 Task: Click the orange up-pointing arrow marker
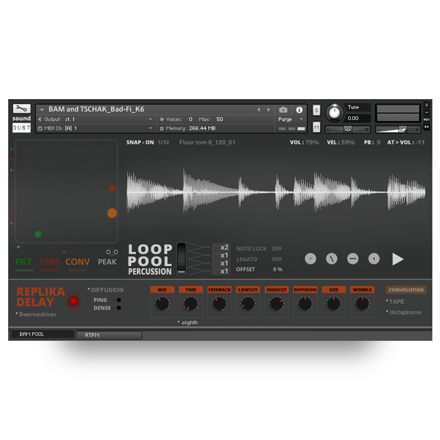coord(12,223)
